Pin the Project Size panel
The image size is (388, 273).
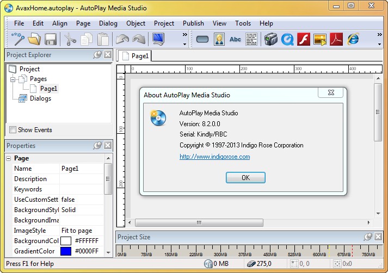pos(368,237)
